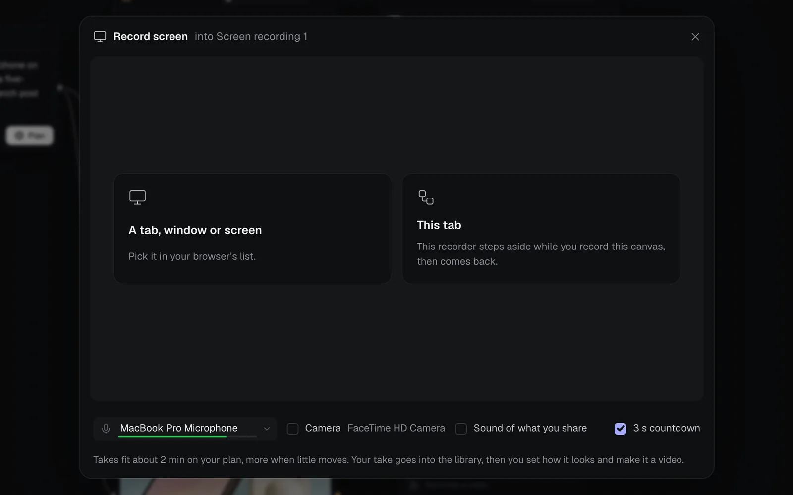
Task: Expand the microphone dropdown chevron
Action: click(x=267, y=429)
